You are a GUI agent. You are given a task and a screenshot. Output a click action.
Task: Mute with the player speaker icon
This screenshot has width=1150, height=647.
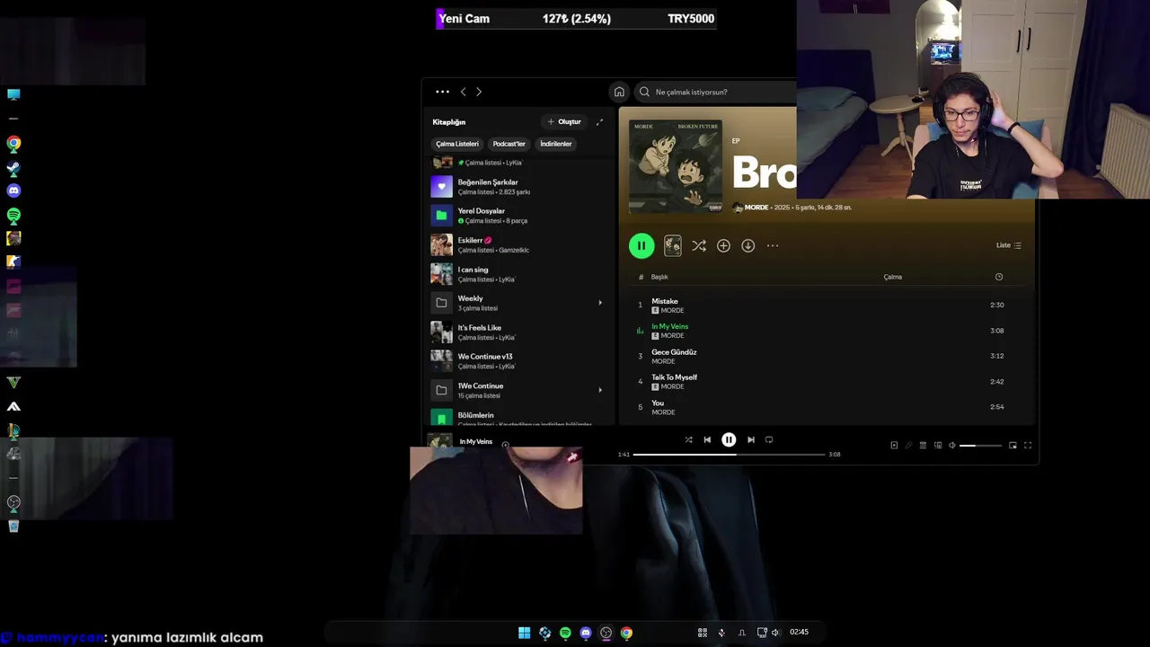pyautogui.click(x=952, y=446)
